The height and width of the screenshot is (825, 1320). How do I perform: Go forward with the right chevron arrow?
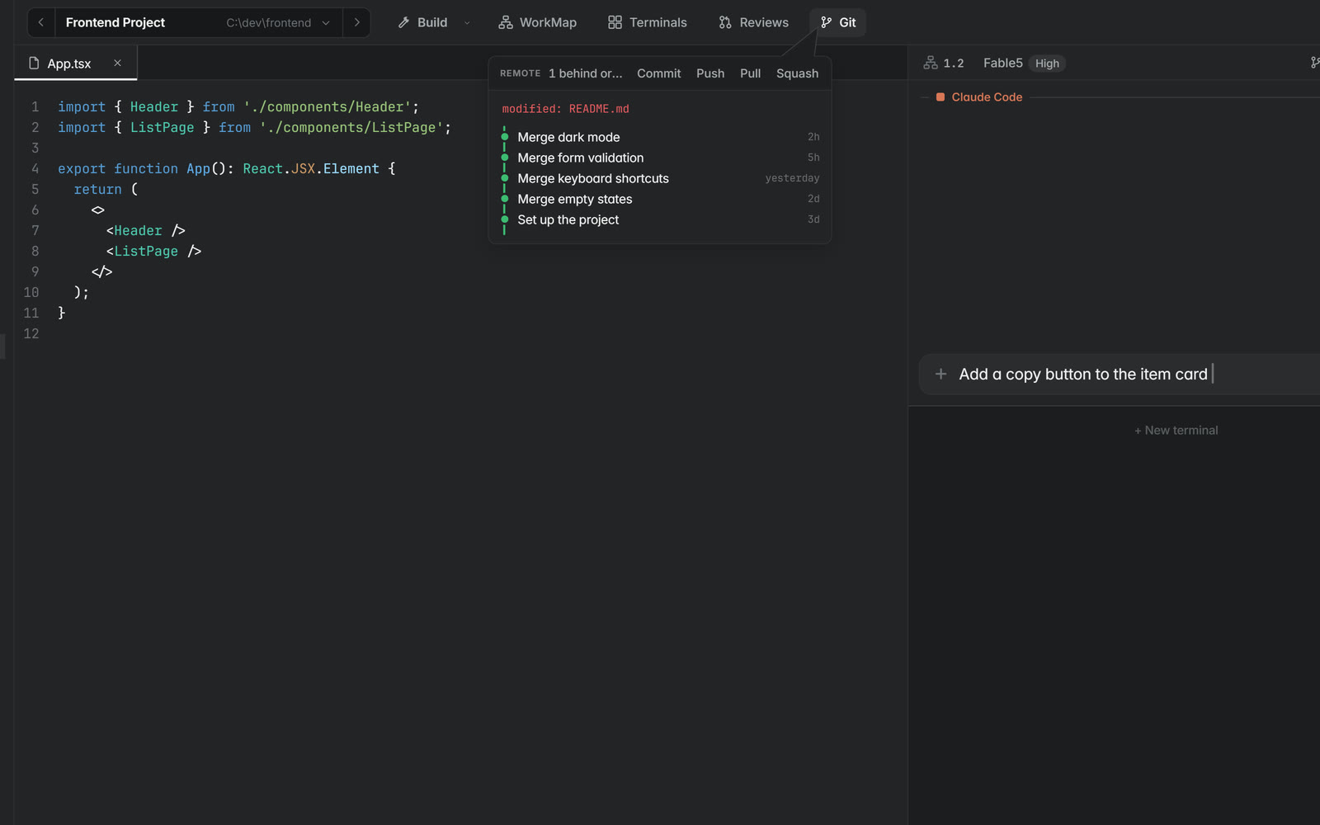click(x=356, y=22)
